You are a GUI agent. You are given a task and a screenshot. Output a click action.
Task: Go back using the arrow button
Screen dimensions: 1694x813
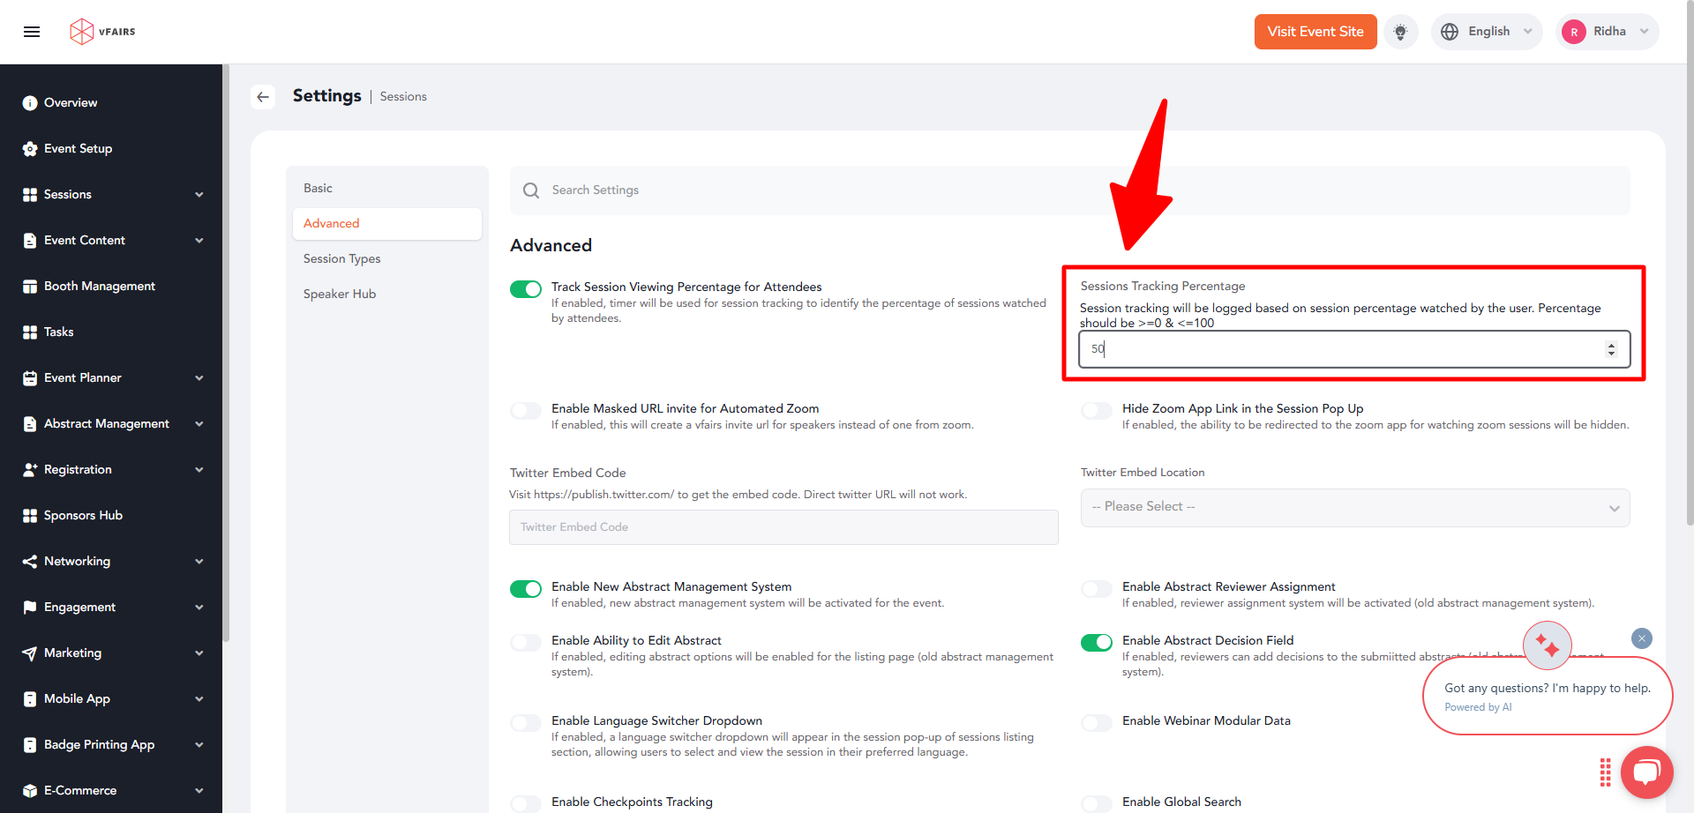(263, 97)
